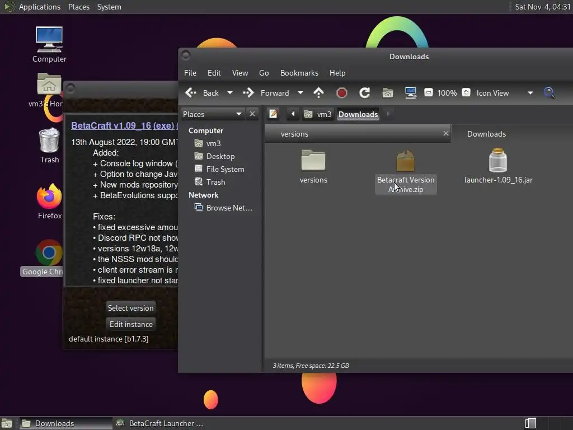Screen dimensions: 573x430
Task: Select Desktop in the Places sidebar
Action: (220, 156)
